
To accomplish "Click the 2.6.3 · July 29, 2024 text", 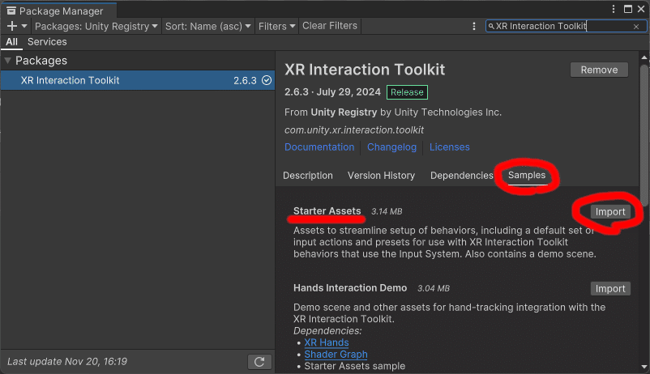I will tap(332, 92).
